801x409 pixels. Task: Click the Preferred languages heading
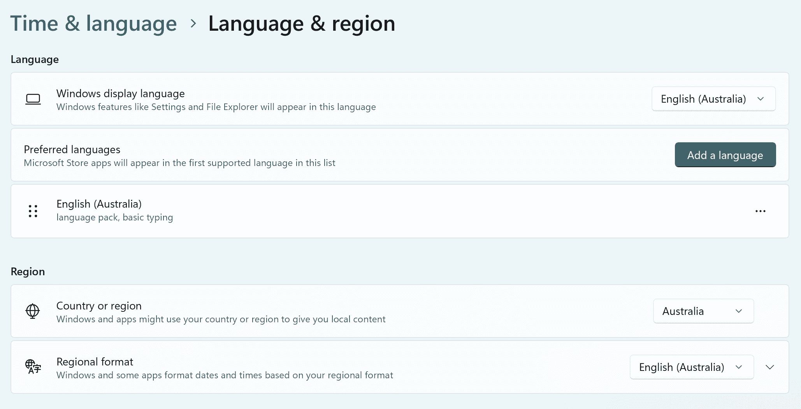(72, 150)
